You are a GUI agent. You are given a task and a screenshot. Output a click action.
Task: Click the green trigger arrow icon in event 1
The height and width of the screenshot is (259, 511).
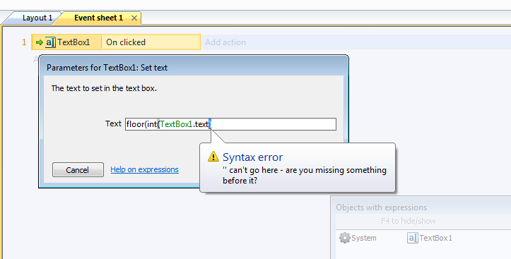(40, 42)
